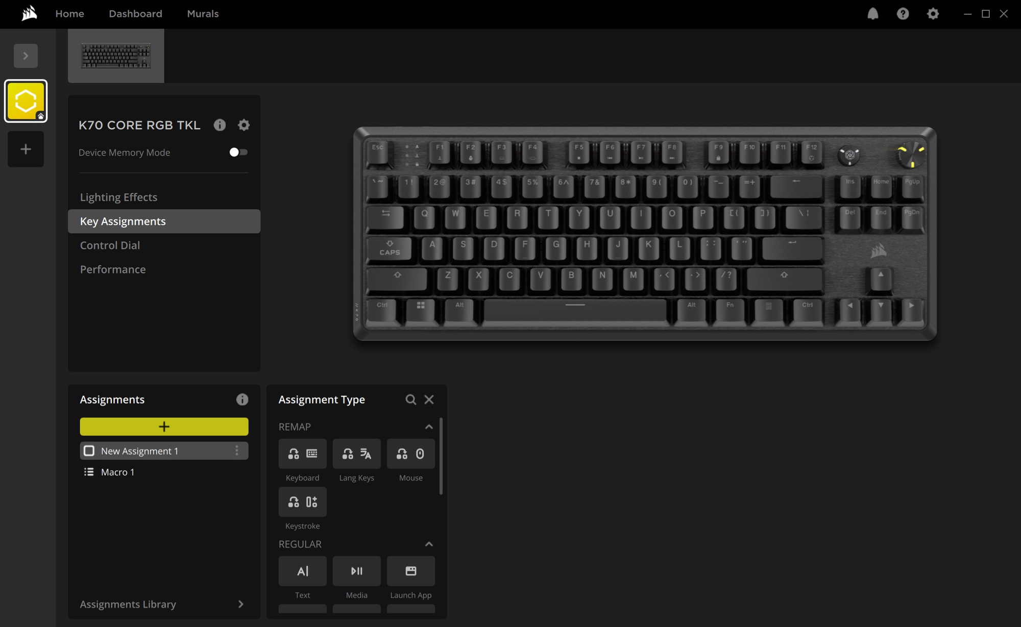Open K70 CORE RGB TKL device settings
This screenshot has width=1021, height=627.
pyautogui.click(x=245, y=124)
